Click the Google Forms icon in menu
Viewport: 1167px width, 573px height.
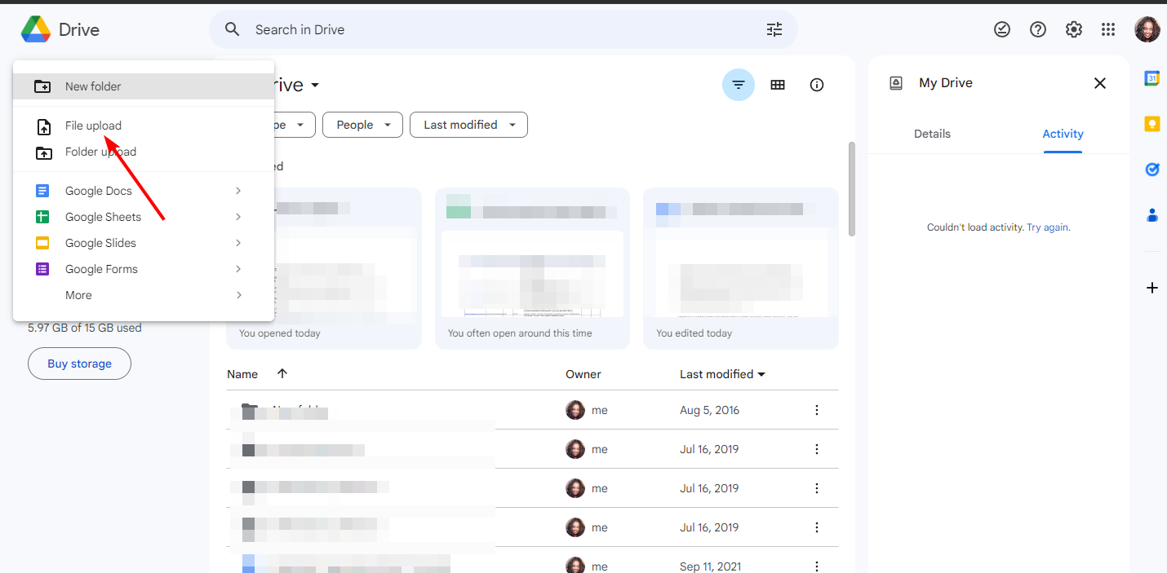(x=42, y=269)
